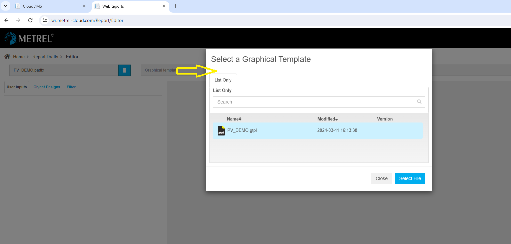The width and height of the screenshot is (511, 244).
Task: Sort template list by Modified column
Action: point(327,119)
